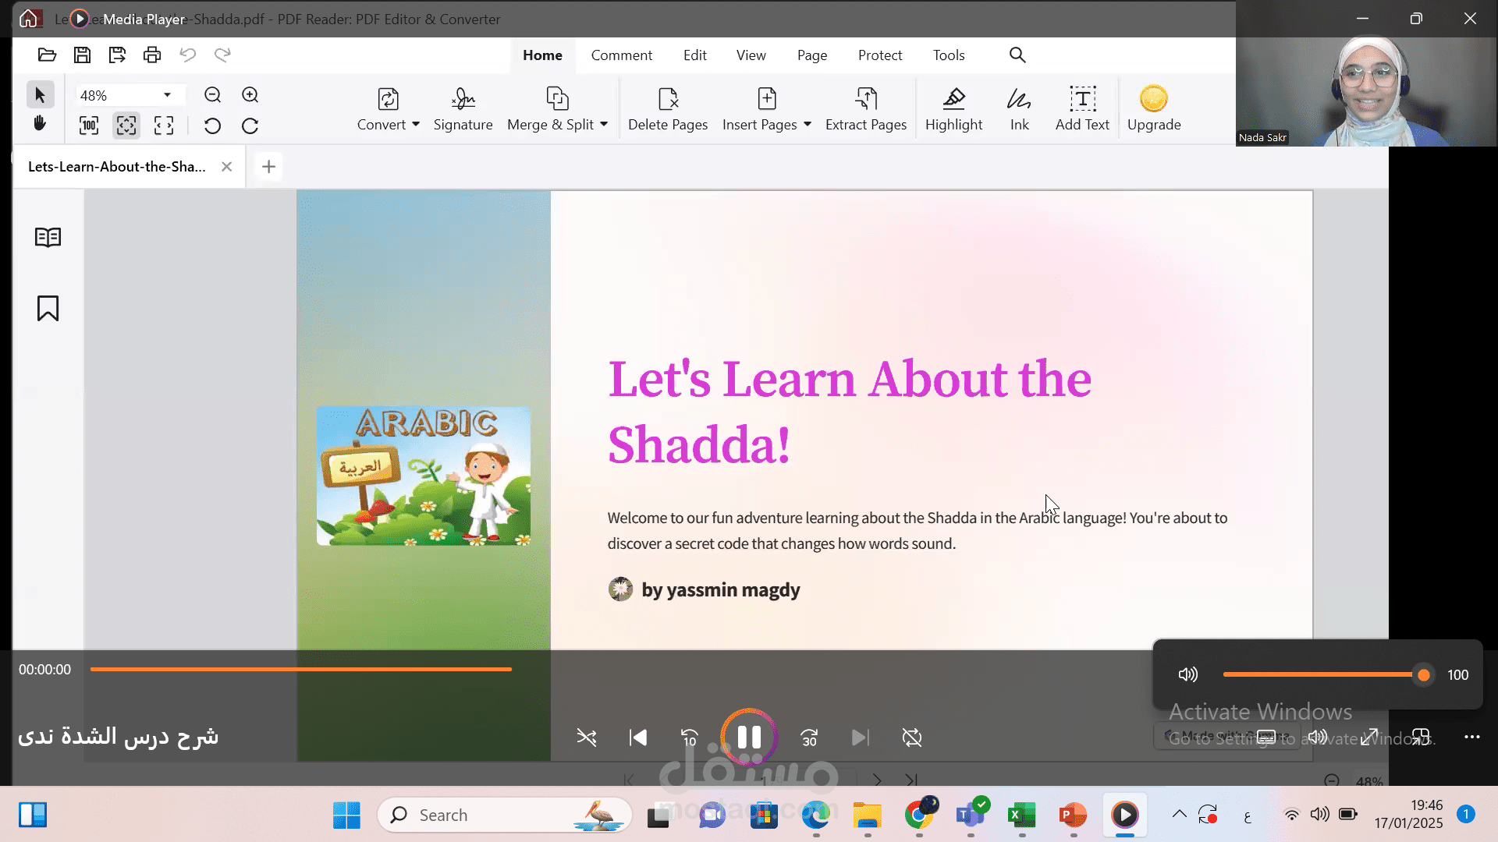Image resolution: width=1498 pixels, height=842 pixels.
Task: Expand the Convert dropdown arrow
Action: 416,125
